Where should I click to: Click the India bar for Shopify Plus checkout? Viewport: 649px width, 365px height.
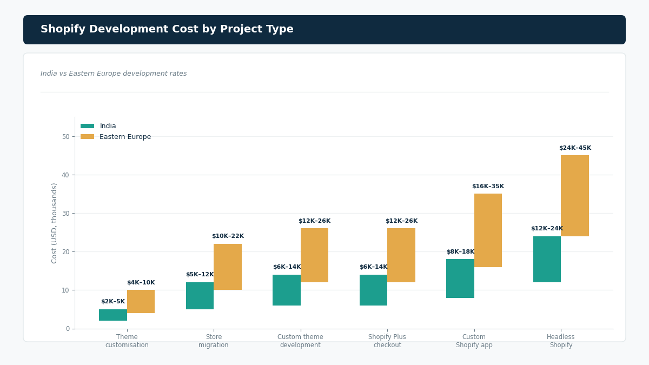[373, 290]
